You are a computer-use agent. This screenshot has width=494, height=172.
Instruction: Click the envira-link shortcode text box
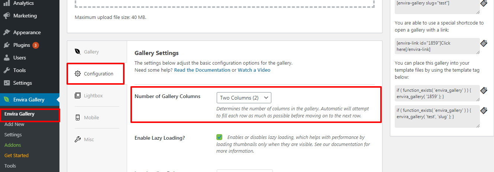tap(437, 46)
